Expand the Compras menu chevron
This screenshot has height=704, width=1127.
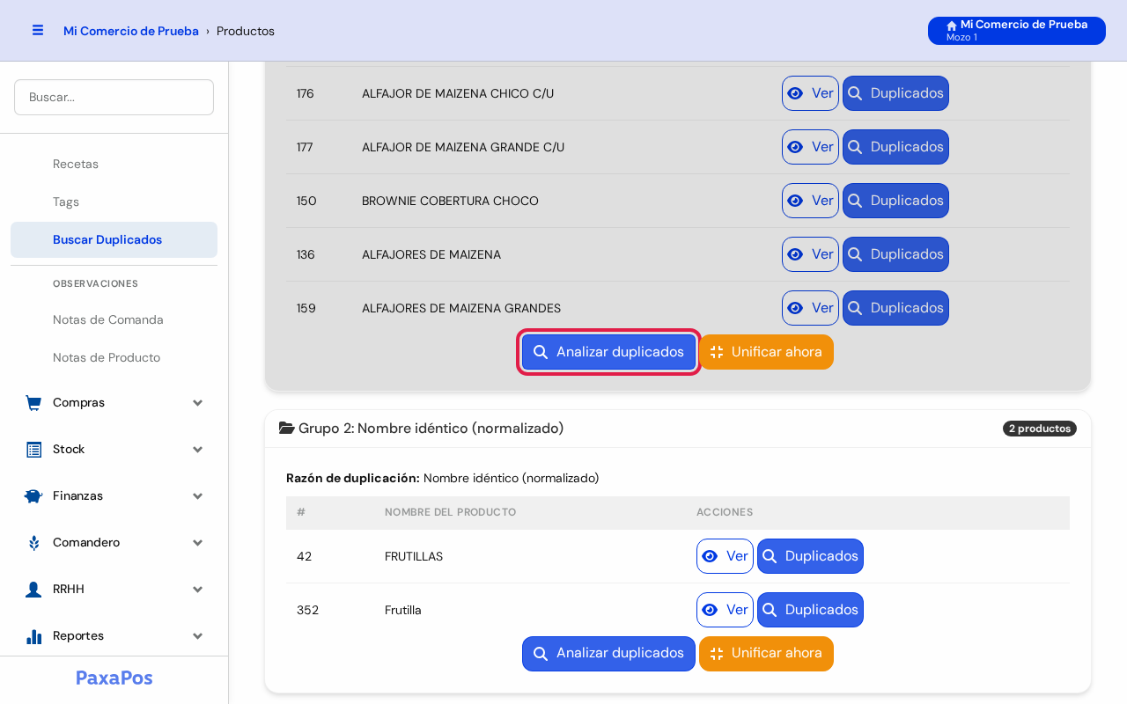coord(198,403)
